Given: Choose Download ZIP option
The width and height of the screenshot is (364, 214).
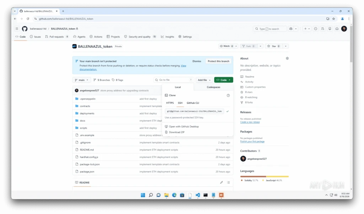Looking at the screenshot, I should pyautogui.click(x=175, y=133).
